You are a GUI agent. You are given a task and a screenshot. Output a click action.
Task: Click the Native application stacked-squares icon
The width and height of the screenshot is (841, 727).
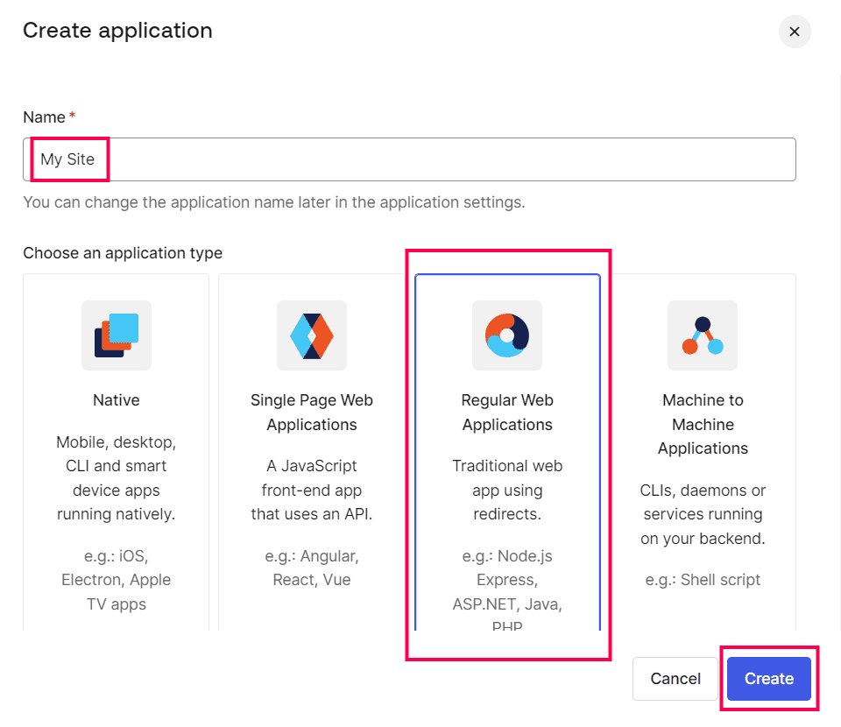[117, 335]
